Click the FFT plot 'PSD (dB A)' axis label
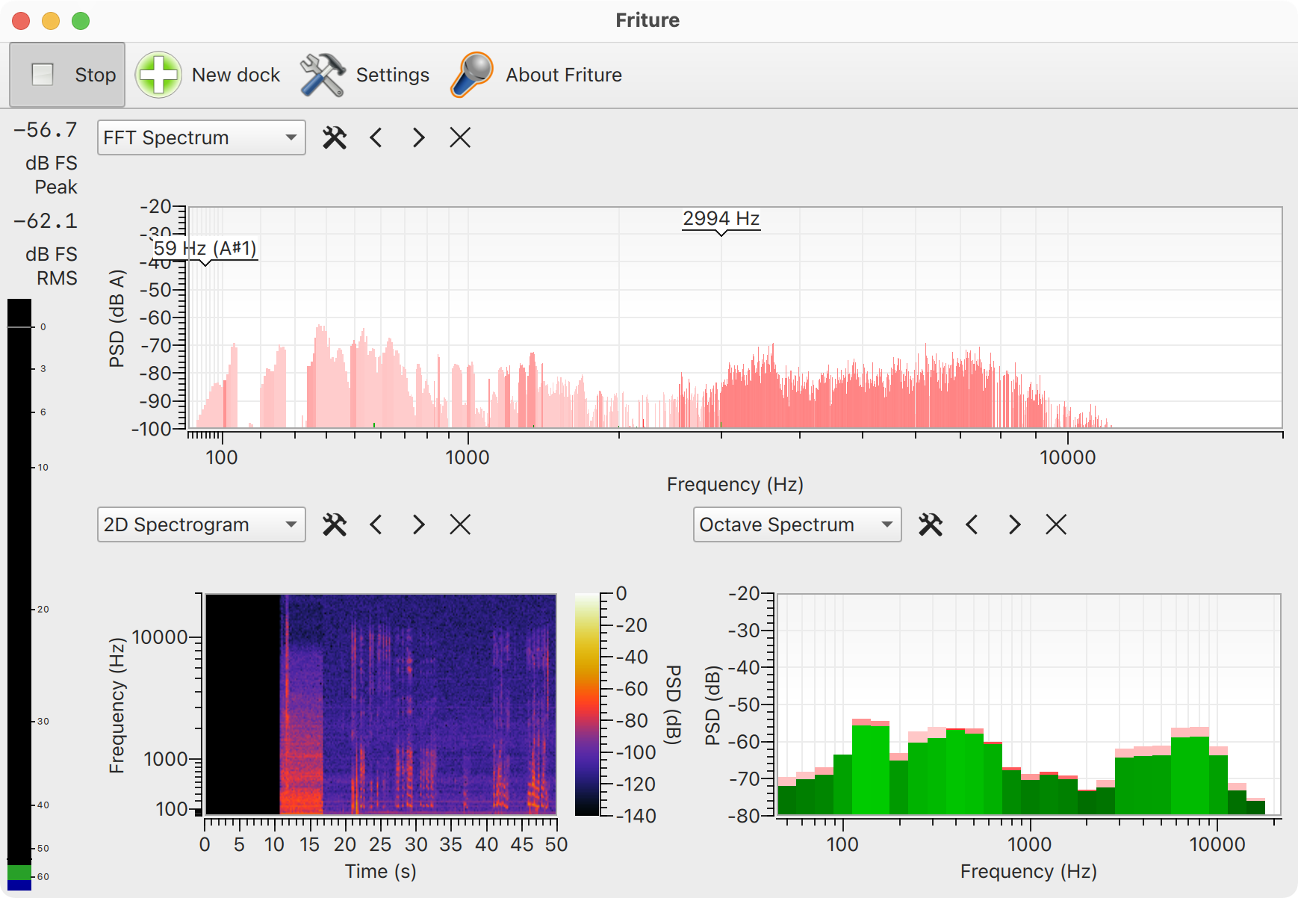1298x898 pixels. [117, 318]
